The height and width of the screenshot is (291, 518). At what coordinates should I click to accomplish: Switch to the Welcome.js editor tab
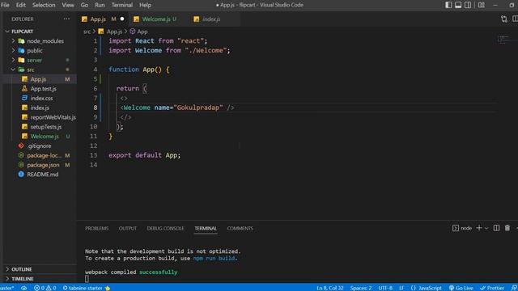click(x=156, y=19)
